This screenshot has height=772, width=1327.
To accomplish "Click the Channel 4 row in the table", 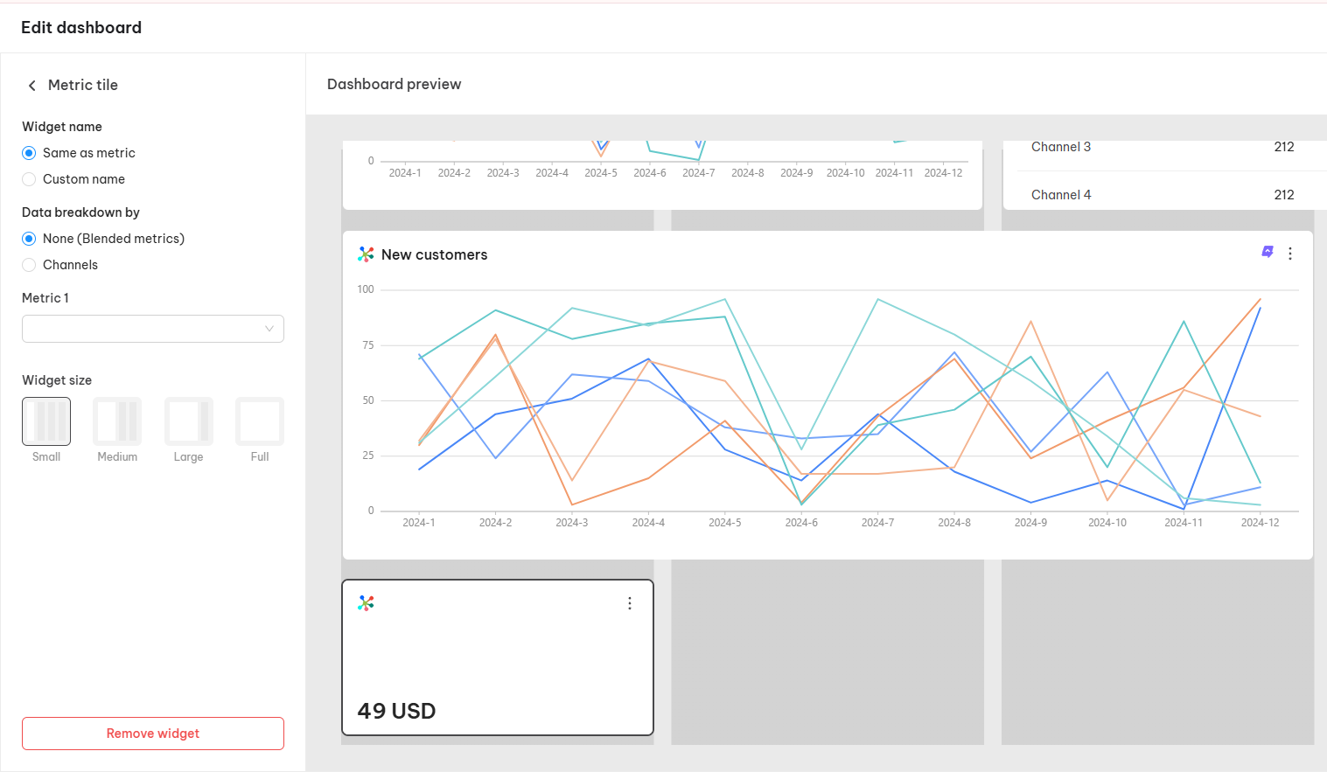I will point(1163,195).
